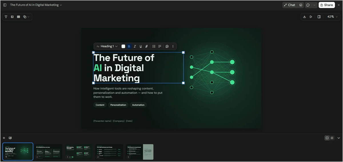Toggle the left sidebar panel icon
Viewport: 343px width, 162px height.
[x=5, y=5]
